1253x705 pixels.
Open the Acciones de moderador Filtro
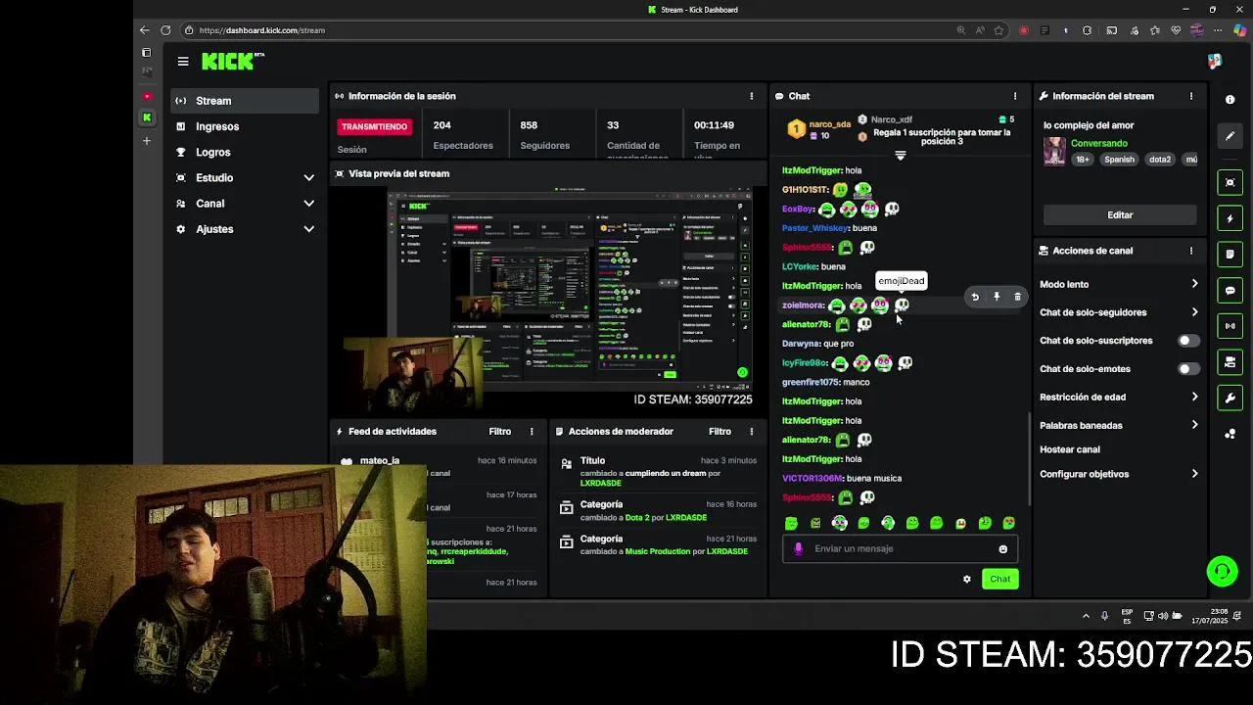point(719,431)
